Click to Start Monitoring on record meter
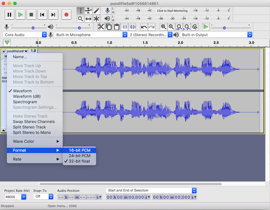The width and height of the screenshot is (270, 210). click(x=172, y=11)
